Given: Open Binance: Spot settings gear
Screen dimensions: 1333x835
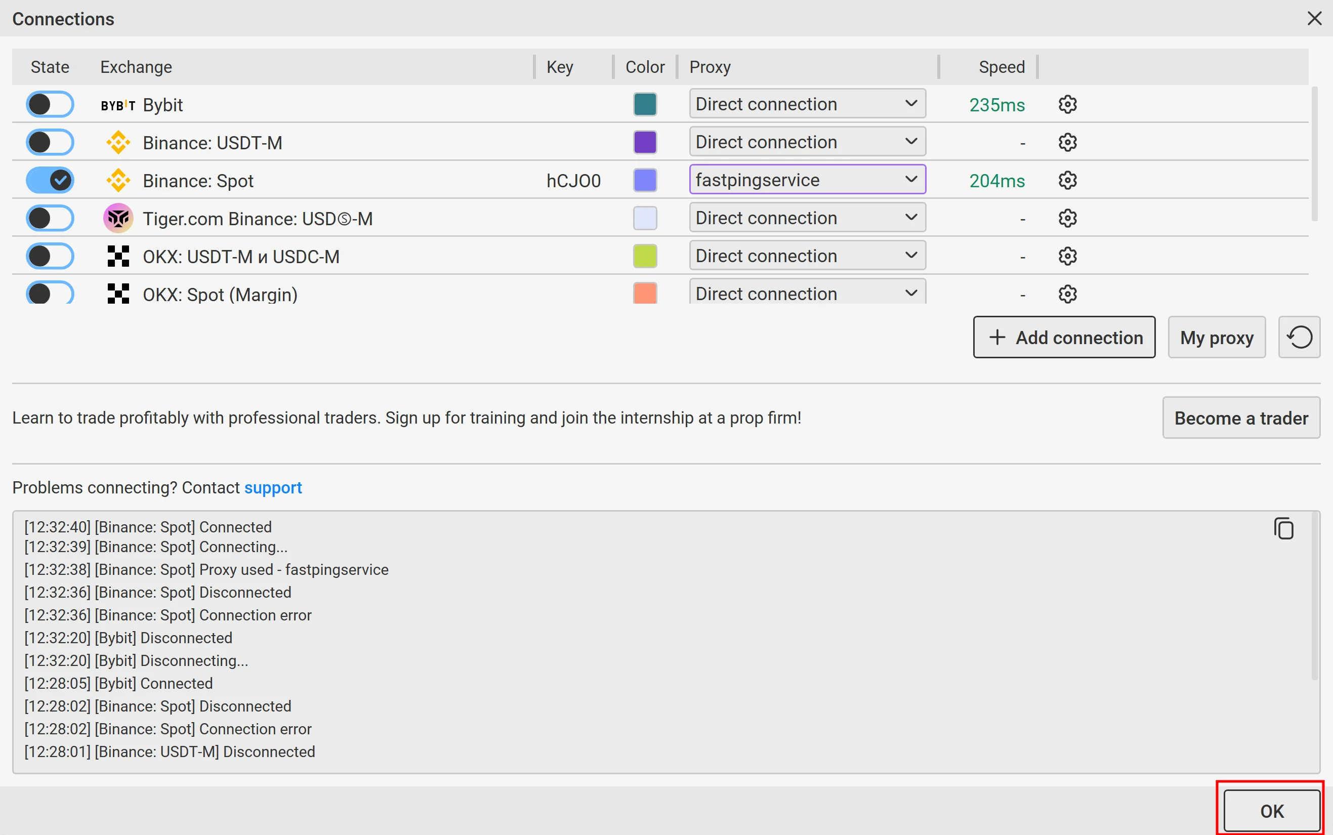Looking at the screenshot, I should [x=1067, y=181].
